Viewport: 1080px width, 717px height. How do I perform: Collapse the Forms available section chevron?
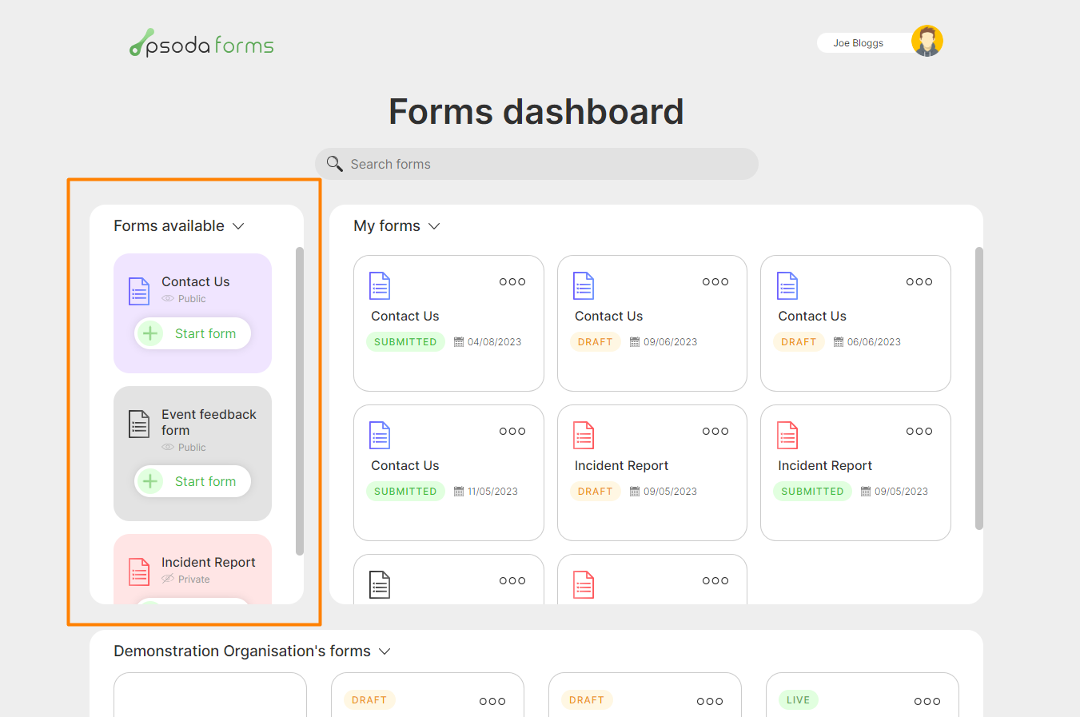[x=238, y=226]
